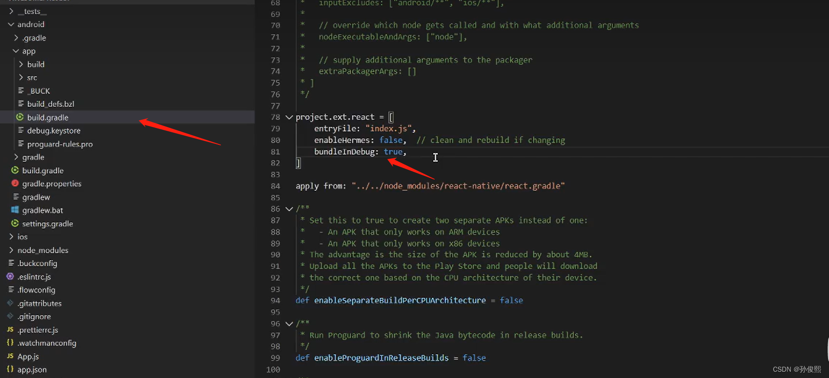
Task: Click the false value on line 99
Action: click(474, 358)
